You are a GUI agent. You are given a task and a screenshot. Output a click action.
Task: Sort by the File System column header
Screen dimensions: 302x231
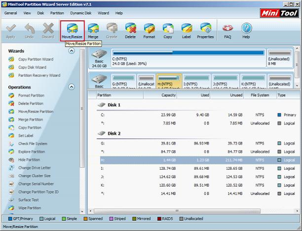pos(260,95)
